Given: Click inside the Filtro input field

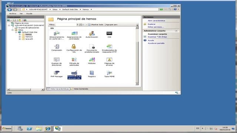Looking at the screenshot, I should click(x=66, y=25).
